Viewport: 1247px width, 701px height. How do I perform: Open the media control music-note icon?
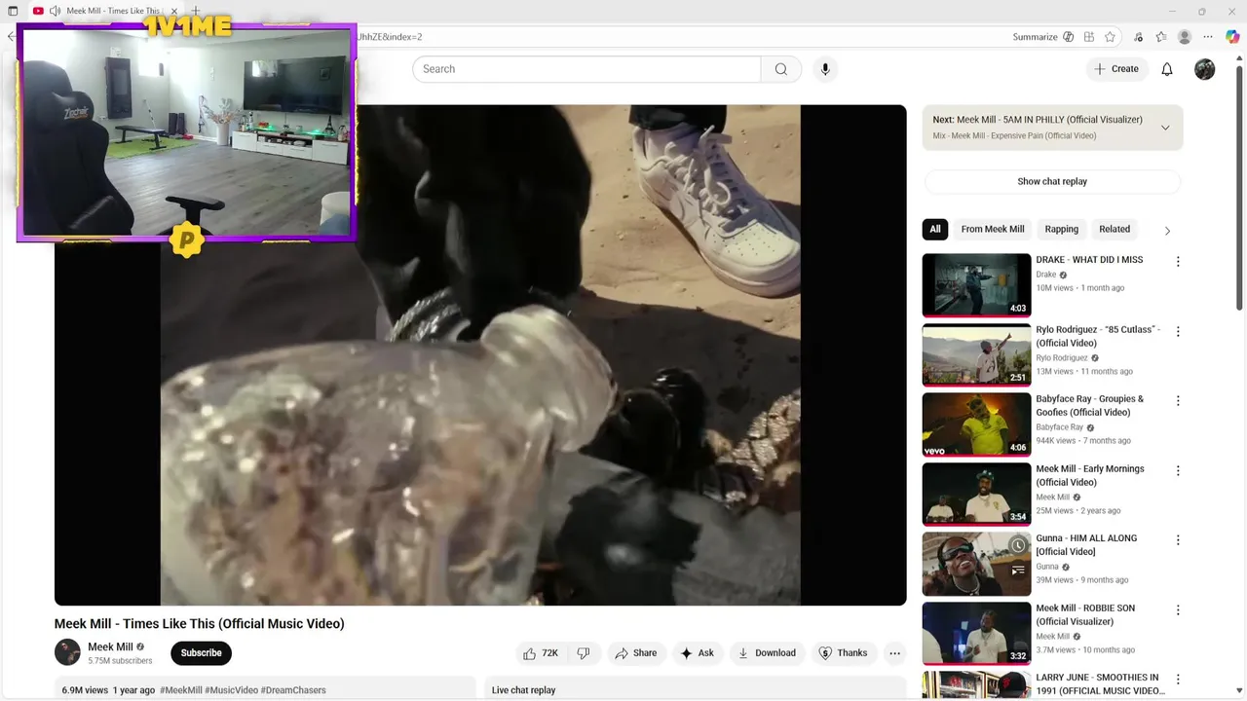pos(1139,37)
